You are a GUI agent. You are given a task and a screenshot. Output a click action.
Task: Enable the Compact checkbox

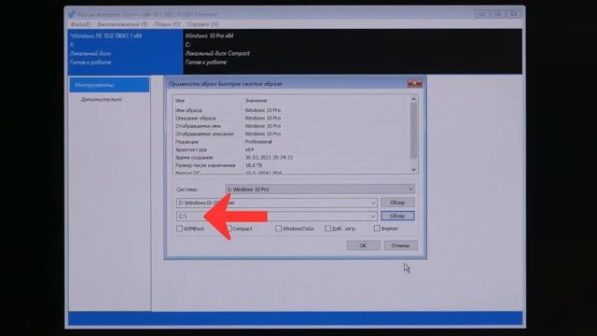(229, 229)
